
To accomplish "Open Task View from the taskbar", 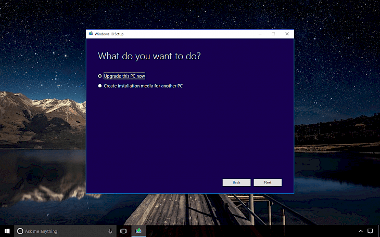I will [x=123, y=231].
